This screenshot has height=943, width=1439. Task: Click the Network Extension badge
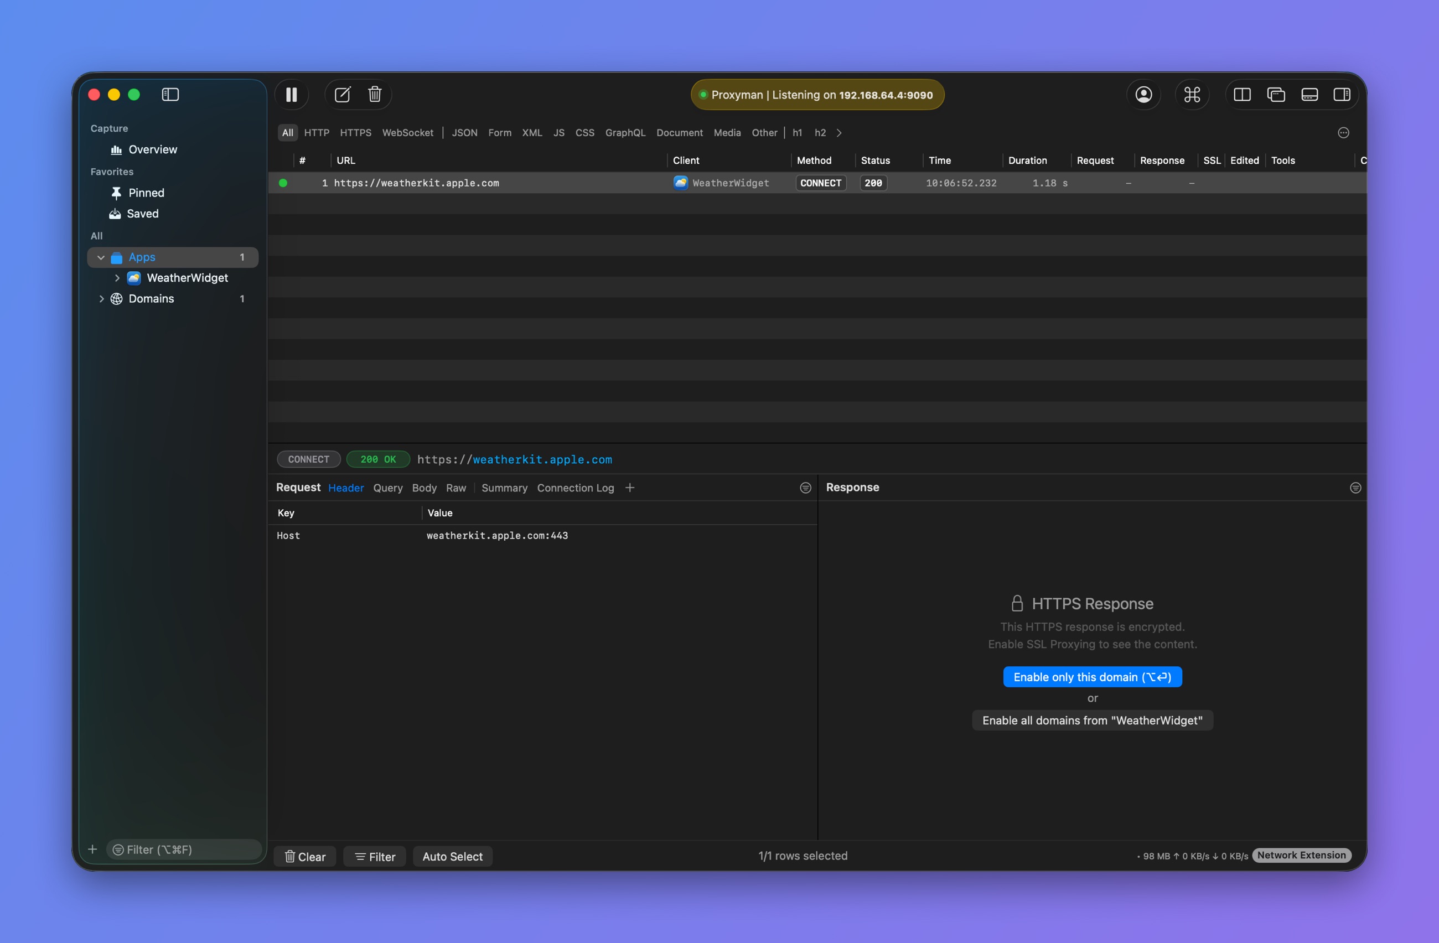point(1301,856)
